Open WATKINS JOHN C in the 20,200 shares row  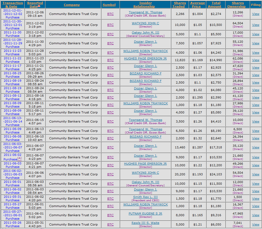pos(145,173)
